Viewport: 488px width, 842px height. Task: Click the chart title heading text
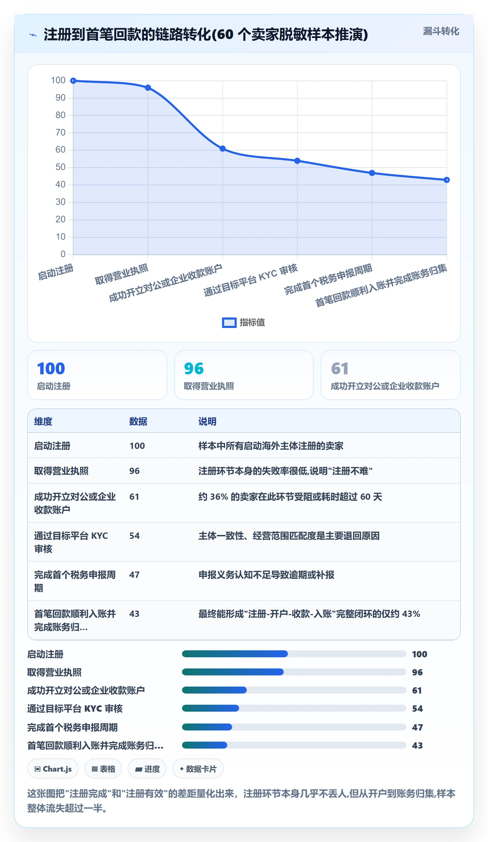[206, 35]
